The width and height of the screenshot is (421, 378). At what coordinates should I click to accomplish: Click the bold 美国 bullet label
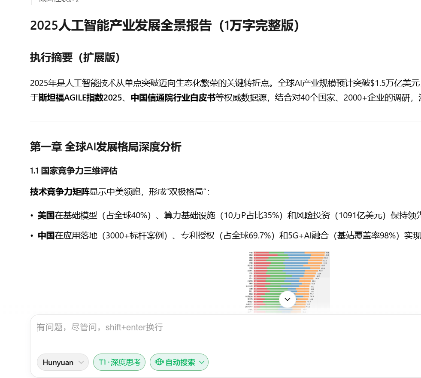coord(46,215)
